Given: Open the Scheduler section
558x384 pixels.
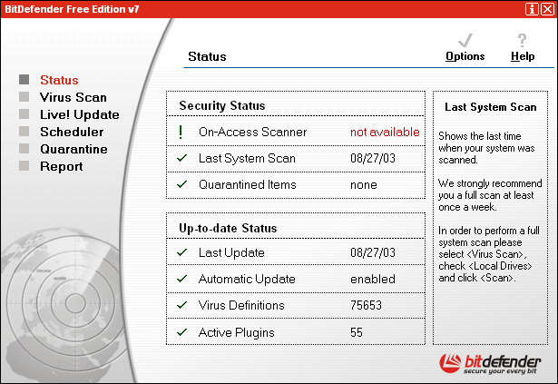Looking at the screenshot, I should tap(72, 132).
